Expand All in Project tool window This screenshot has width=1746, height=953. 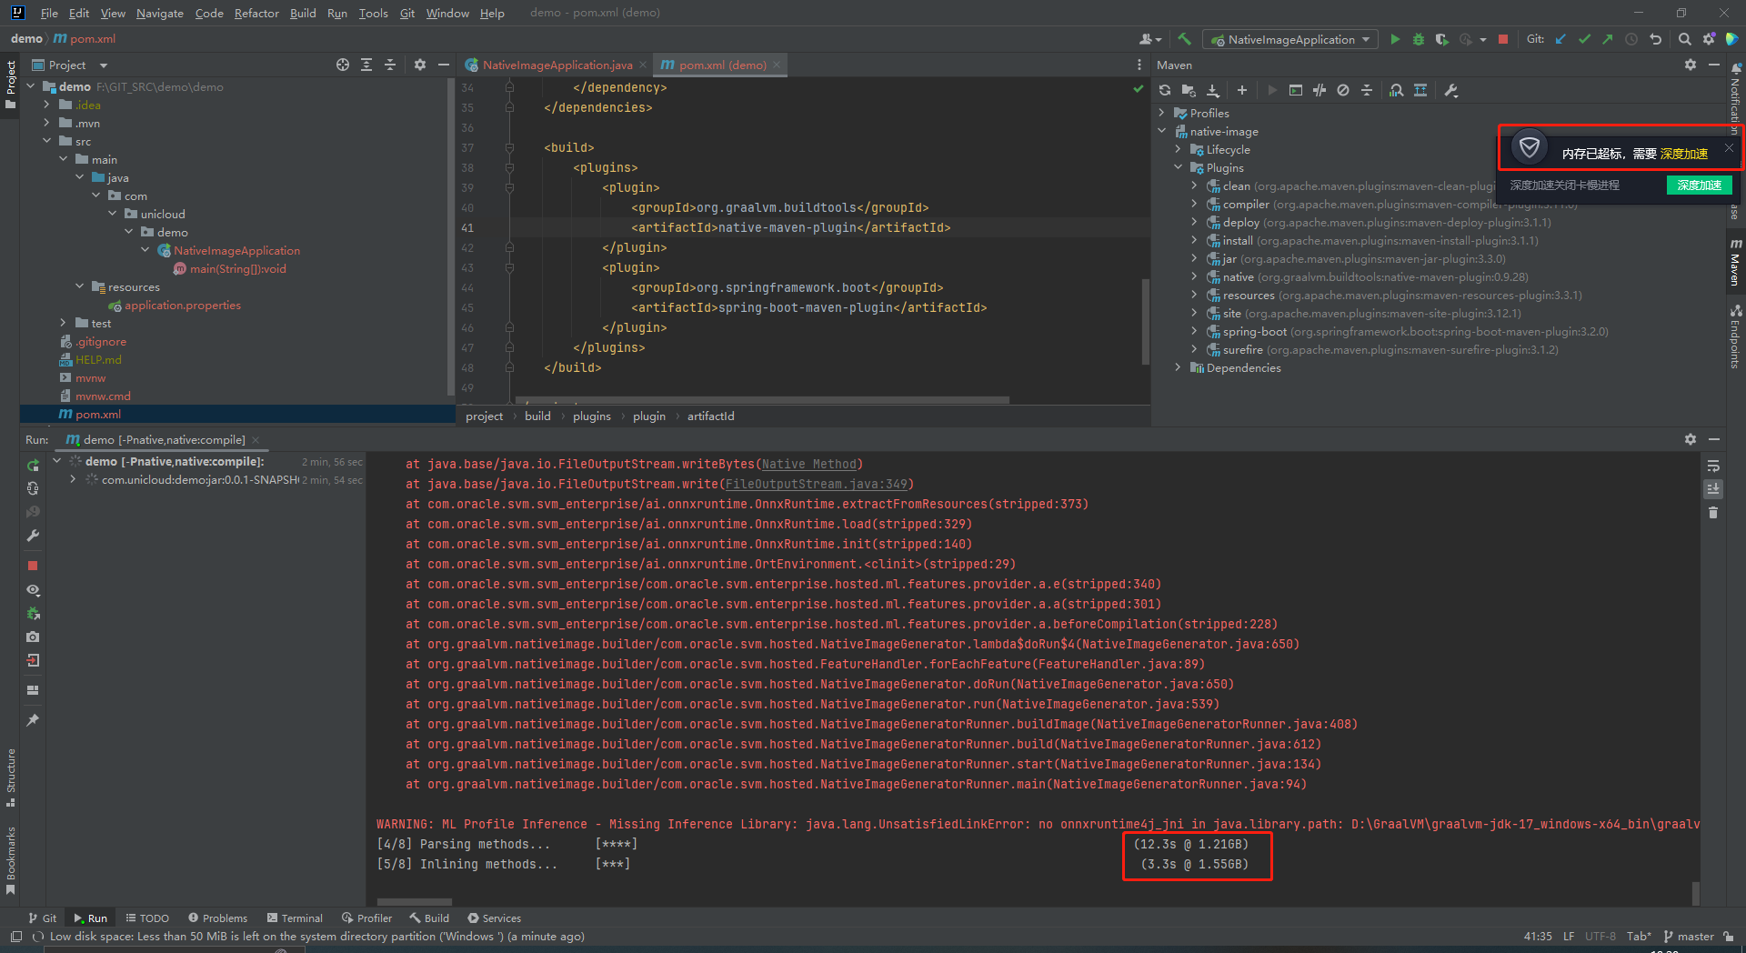[x=366, y=65]
